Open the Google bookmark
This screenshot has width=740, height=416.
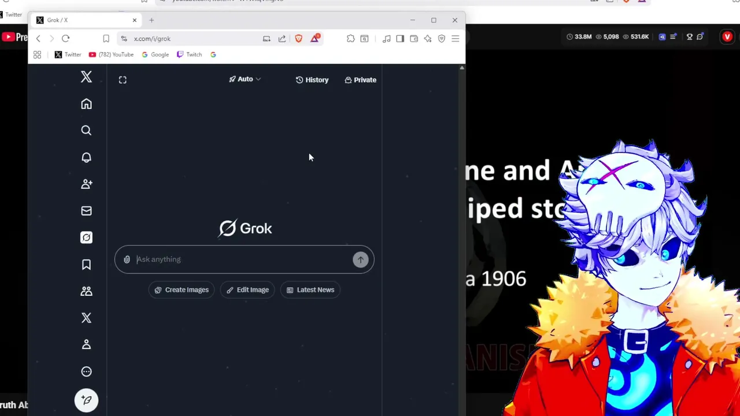[156, 55]
